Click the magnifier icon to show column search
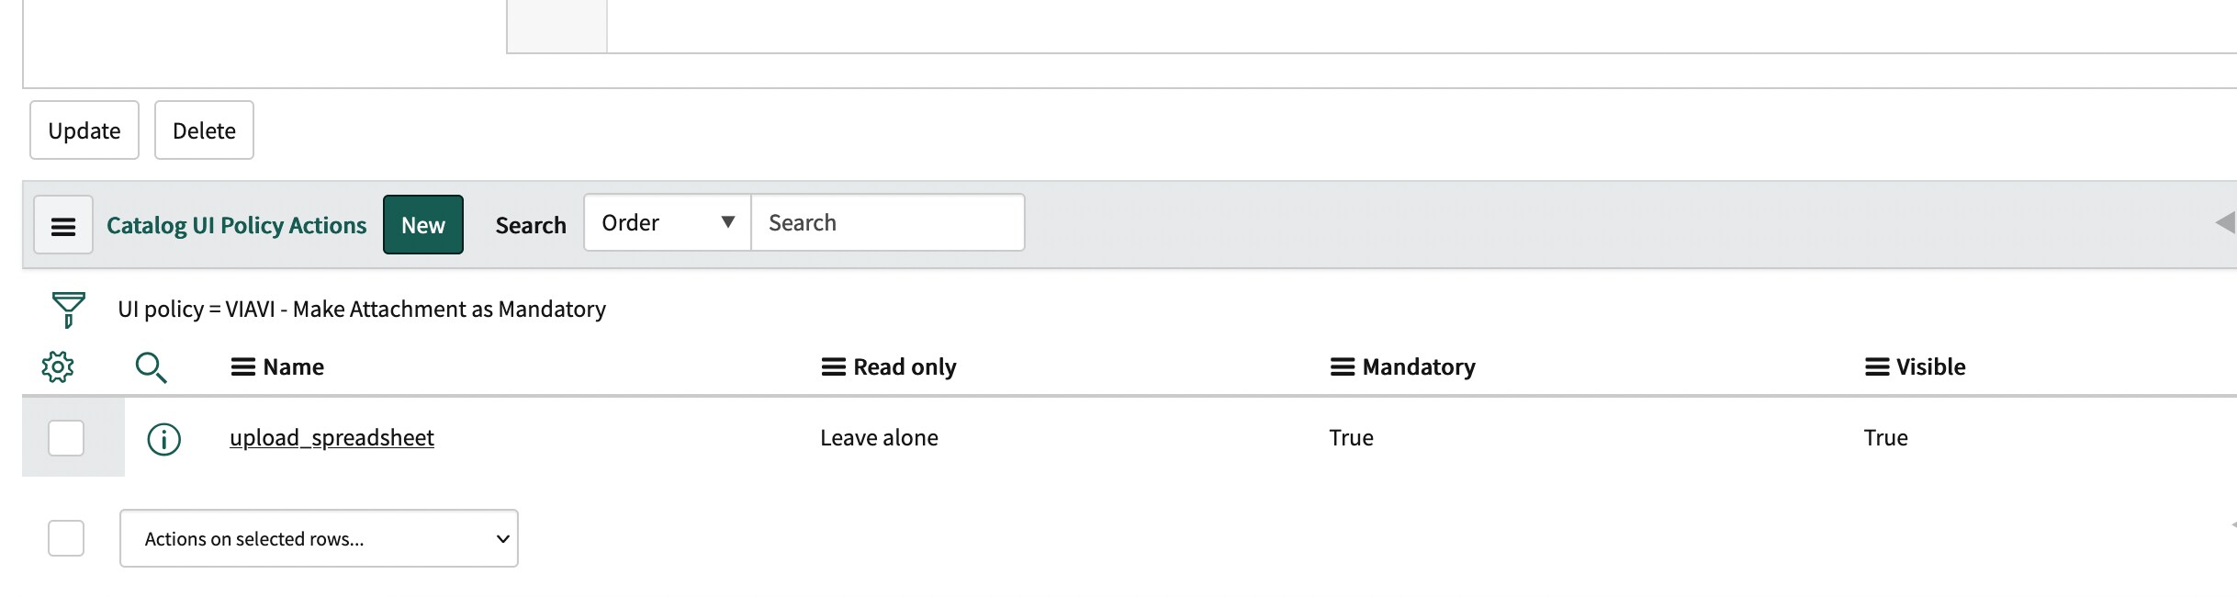Viewport: 2237px width, 597px height. coord(152,366)
